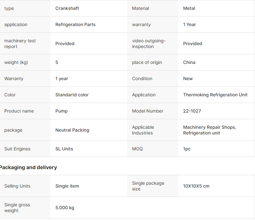Click the SL Units value
255x220 pixels.
pos(64,149)
